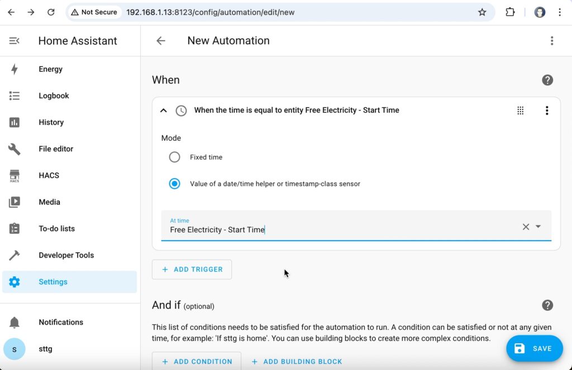Save the automation with the Save button
572x370 pixels.
point(535,348)
